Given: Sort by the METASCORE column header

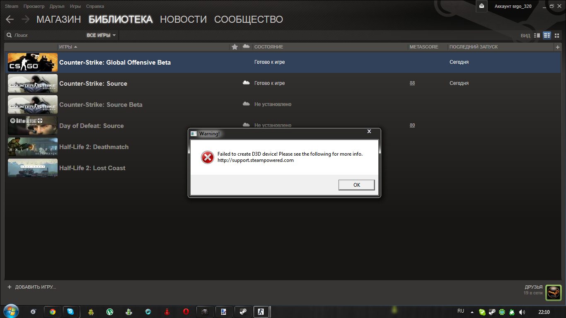Looking at the screenshot, I should [423, 47].
